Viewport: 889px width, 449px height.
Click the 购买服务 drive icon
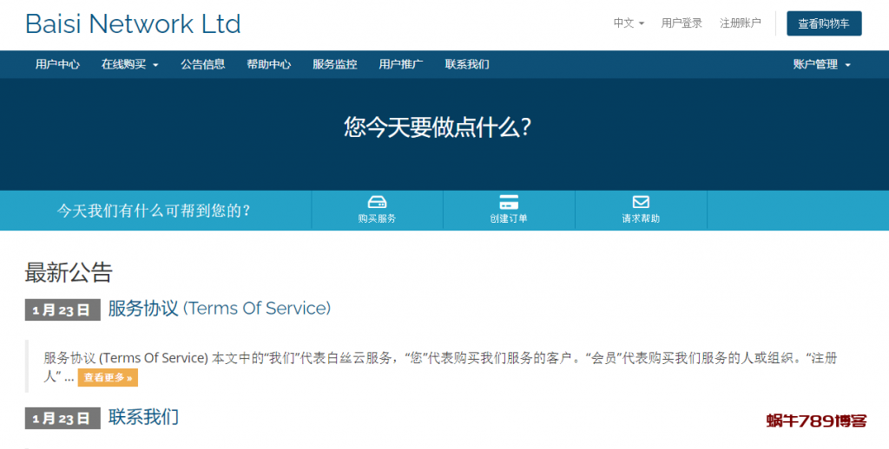tap(377, 202)
